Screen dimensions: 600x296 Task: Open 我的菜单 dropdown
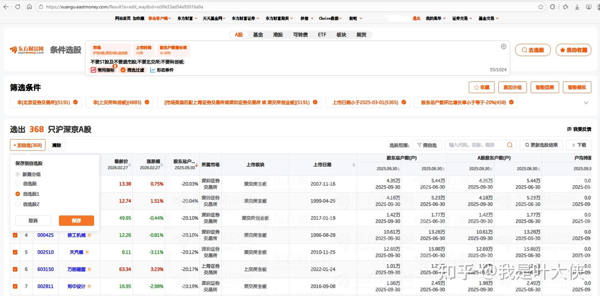[436, 18]
